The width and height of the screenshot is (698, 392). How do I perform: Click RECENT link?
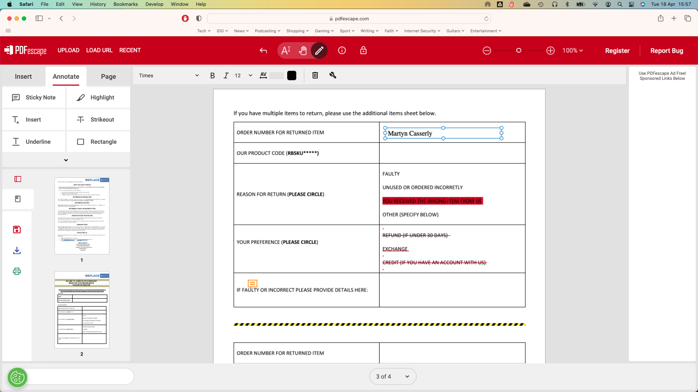coord(130,50)
